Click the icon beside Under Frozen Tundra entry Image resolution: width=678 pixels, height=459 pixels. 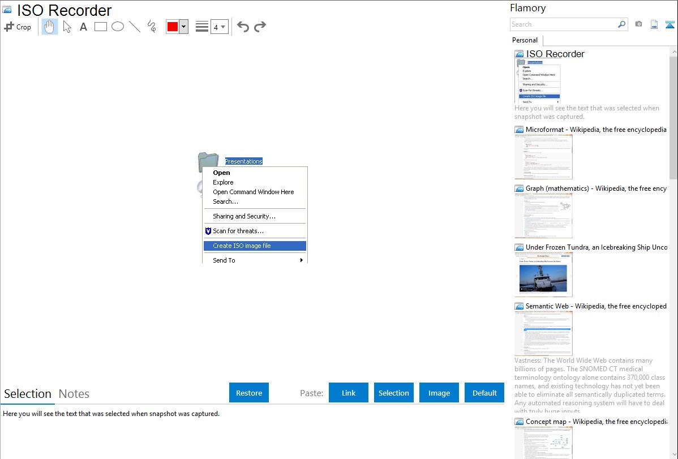[x=519, y=247]
